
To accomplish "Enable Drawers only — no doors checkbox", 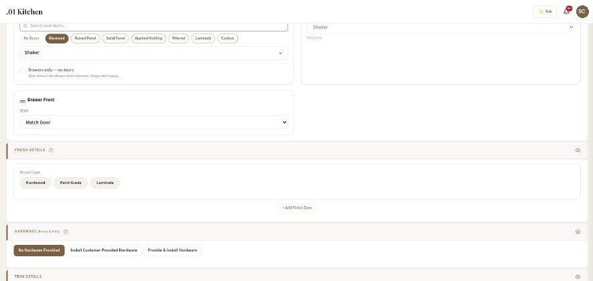I will coord(23,71).
